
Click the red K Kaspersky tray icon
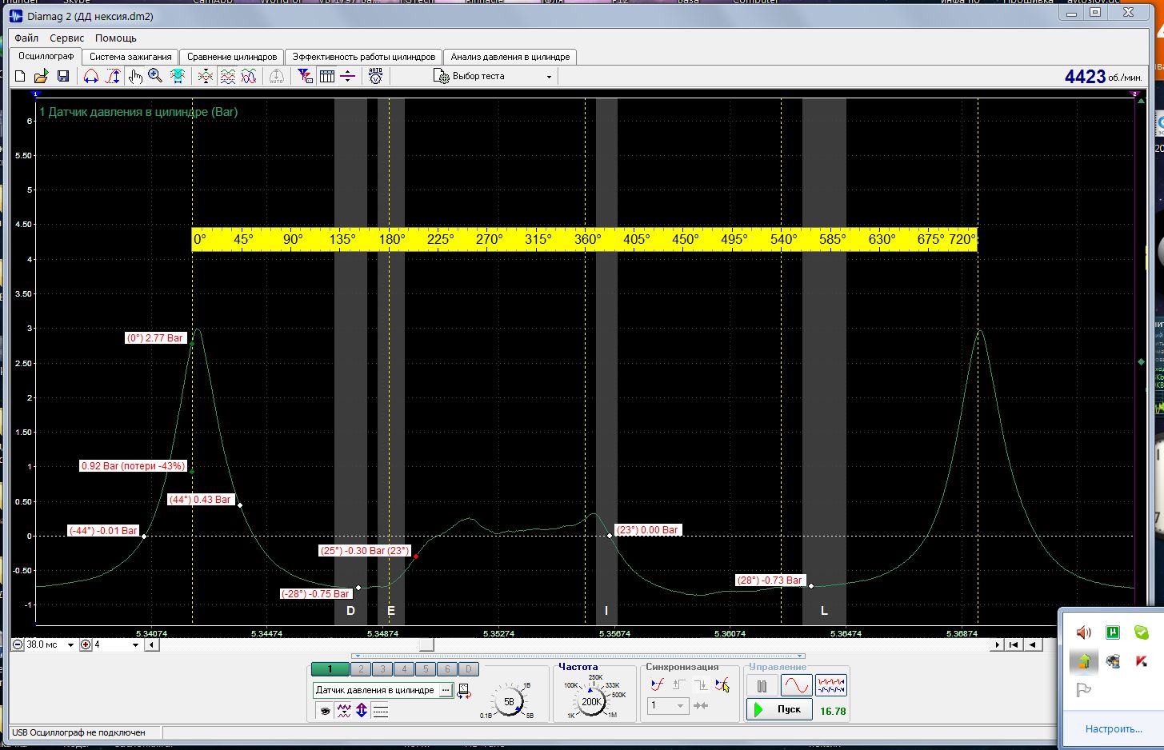(1142, 661)
